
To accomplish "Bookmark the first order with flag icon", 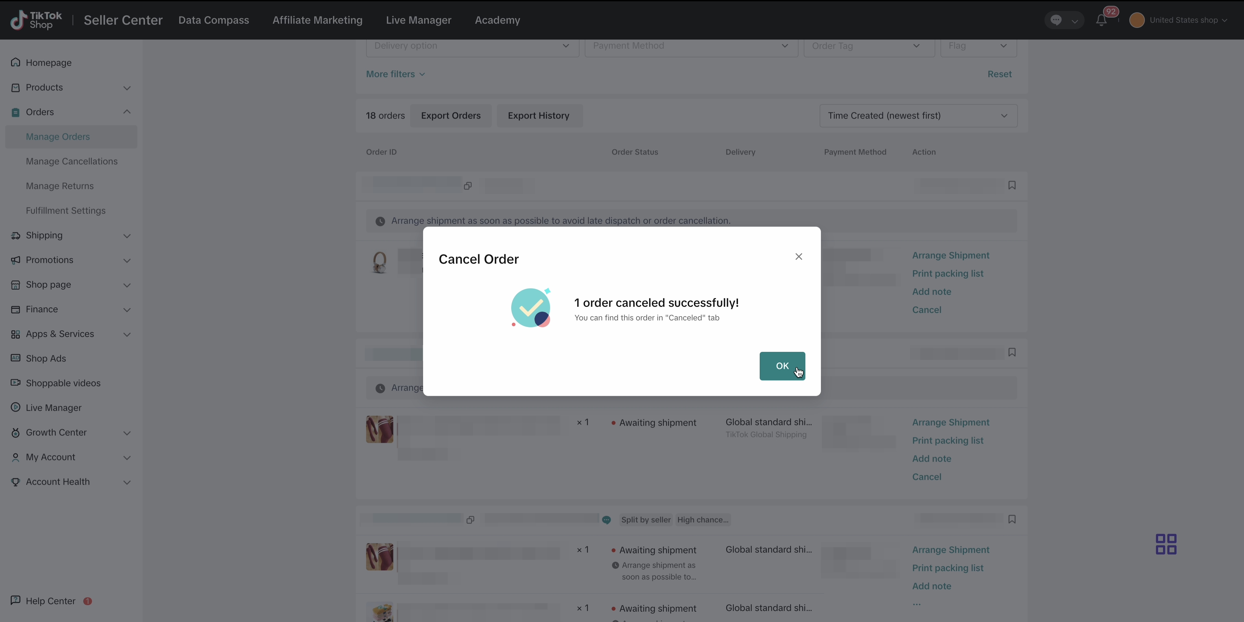I will [1012, 185].
